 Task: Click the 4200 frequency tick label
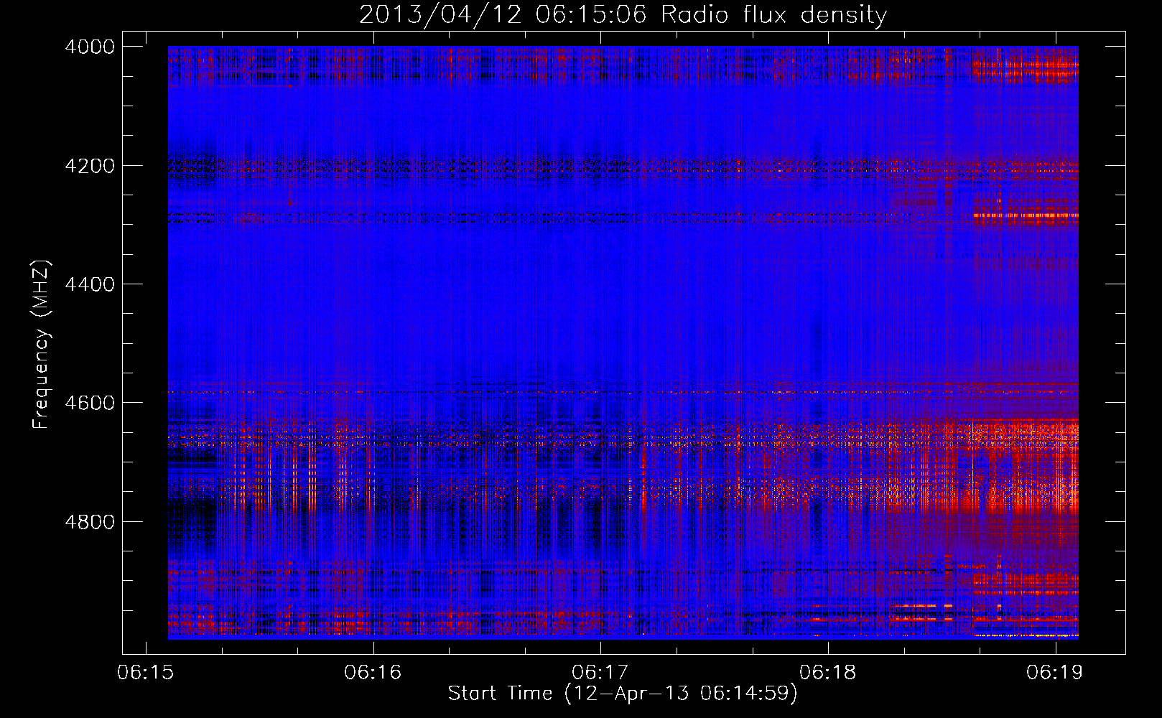[90, 166]
